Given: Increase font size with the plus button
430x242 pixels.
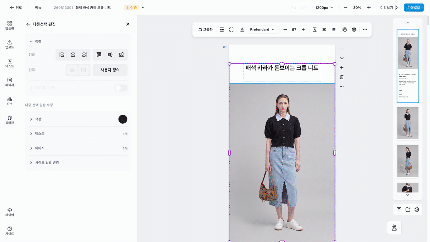Looking at the screenshot, I should click(303, 29).
